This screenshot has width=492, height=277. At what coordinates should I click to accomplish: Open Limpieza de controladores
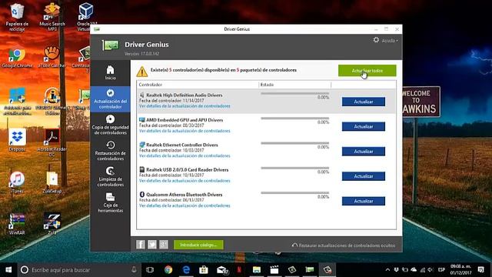pyautogui.click(x=110, y=177)
